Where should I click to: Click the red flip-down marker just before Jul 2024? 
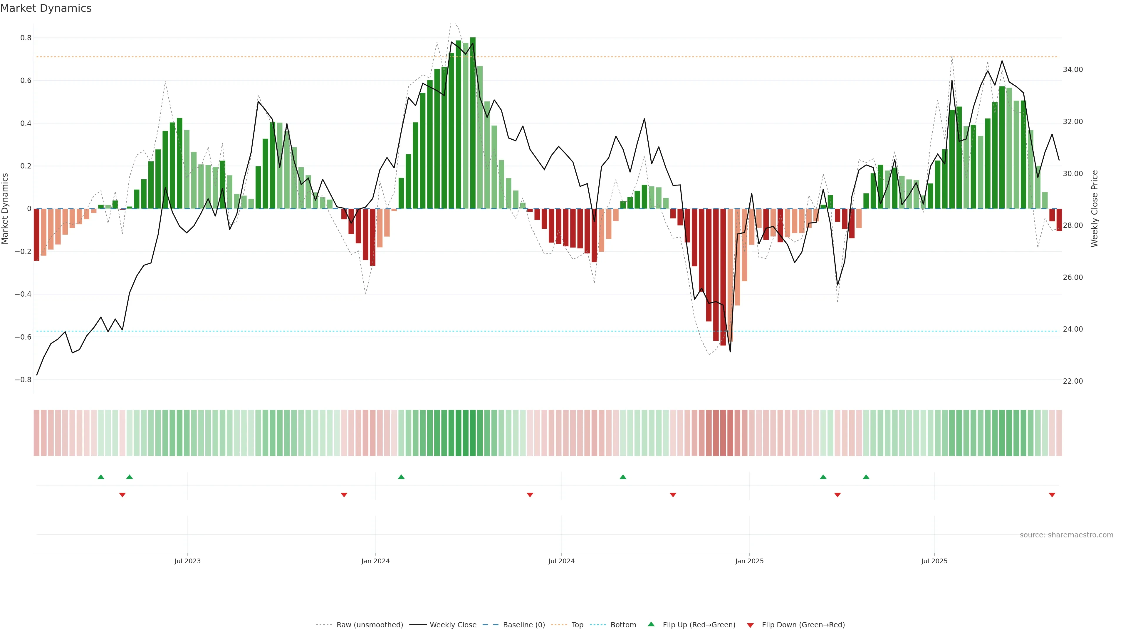point(530,495)
